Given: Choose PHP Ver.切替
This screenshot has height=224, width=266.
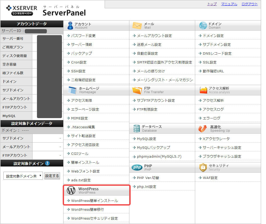Looking at the screenshot, I should pyautogui.click(x=148, y=178).
